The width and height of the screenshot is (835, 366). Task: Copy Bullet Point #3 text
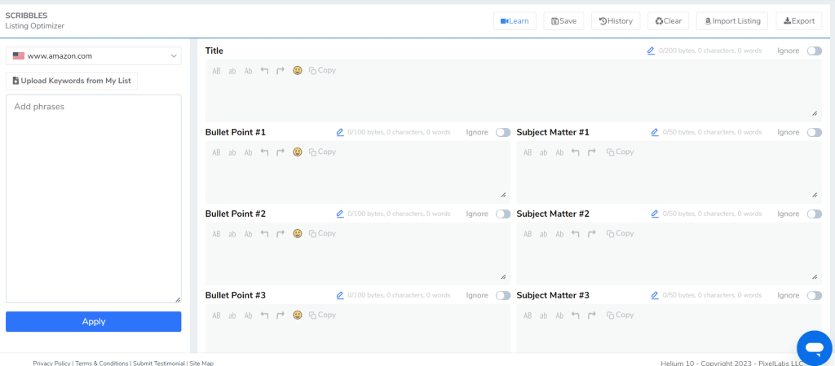(322, 315)
